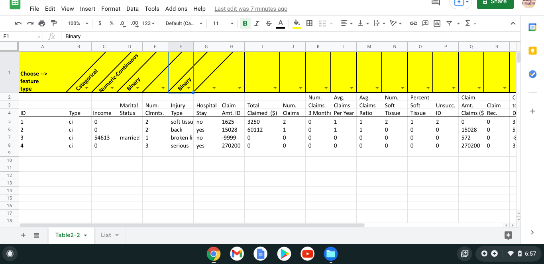Open version history via 'Last edit' link
The height and width of the screenshot is (264, 544).
click(x=251, y=8)
